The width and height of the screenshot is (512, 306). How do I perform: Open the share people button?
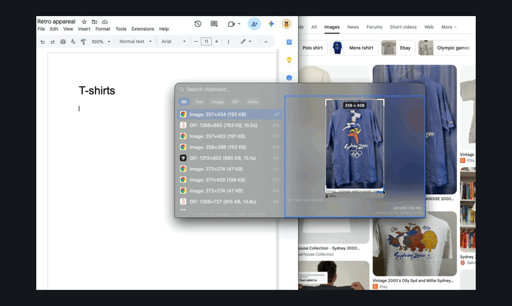254,24
